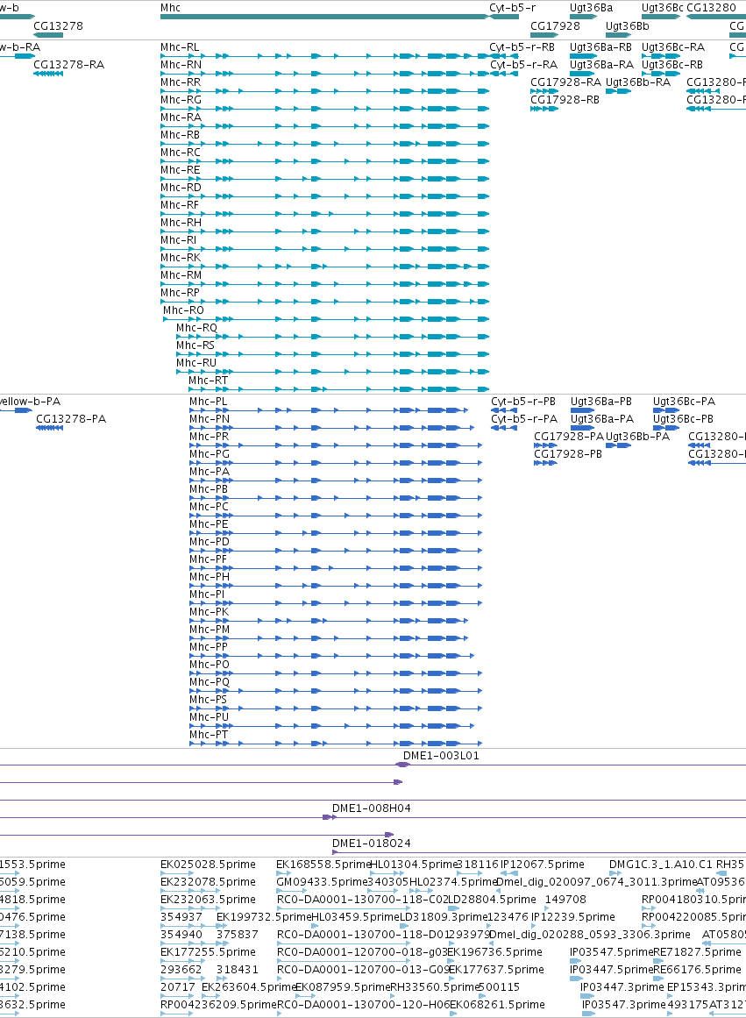
Task: Click the EK263604.5prime EST label
Action: [x=249, y=987]
